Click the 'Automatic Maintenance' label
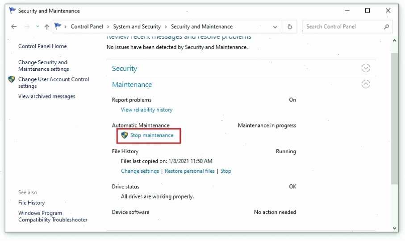 click(141, 125)
